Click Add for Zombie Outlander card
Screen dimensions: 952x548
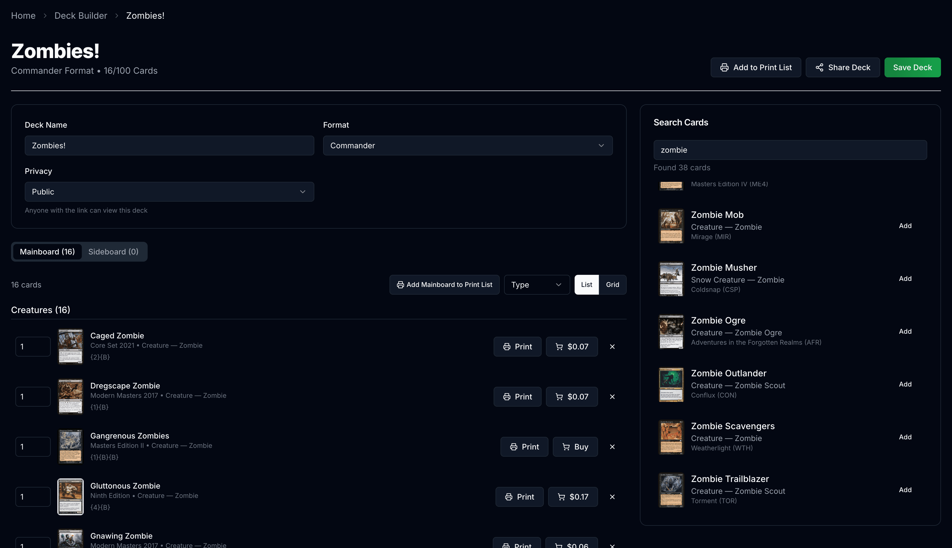click(905, 384)
